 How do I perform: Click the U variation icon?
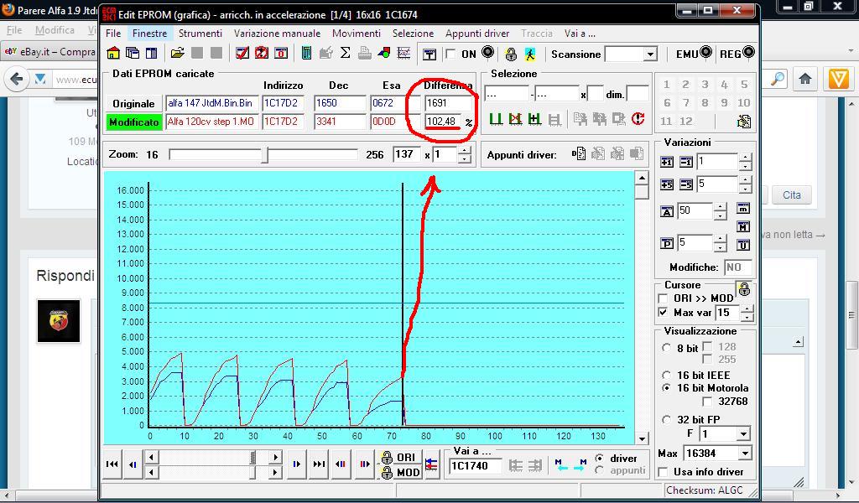tap(743, 245)
